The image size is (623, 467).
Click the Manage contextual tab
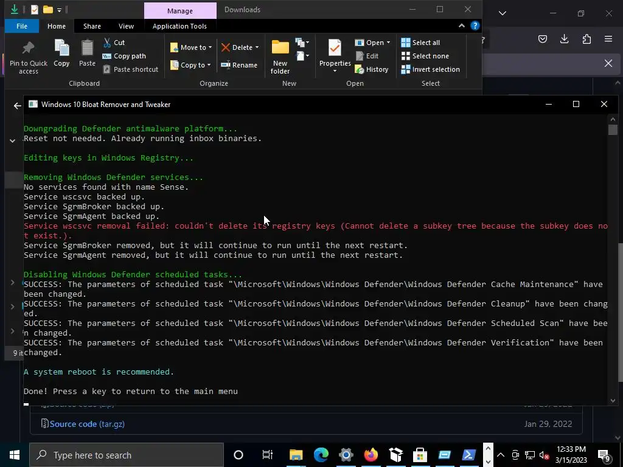180,11
